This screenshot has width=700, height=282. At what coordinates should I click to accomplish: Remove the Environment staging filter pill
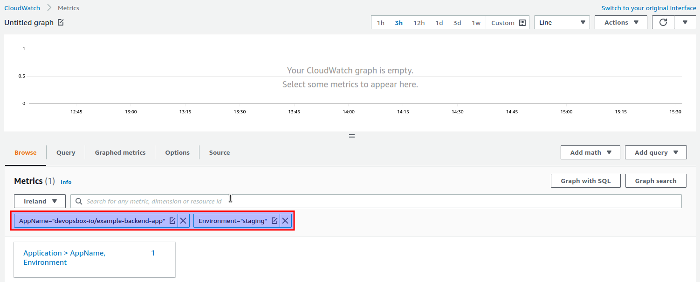pyautogui.click(x=285, y=221)
